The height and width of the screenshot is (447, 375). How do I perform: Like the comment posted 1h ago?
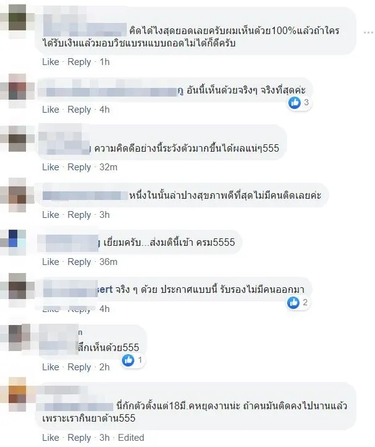click(x=51, y=62)
